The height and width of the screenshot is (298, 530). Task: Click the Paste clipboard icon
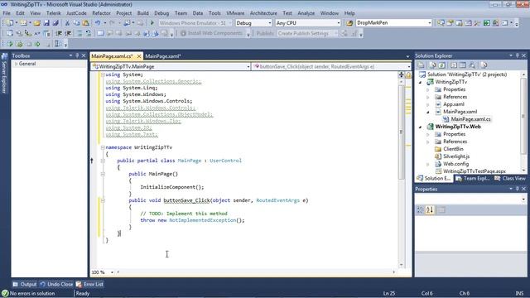tap(86, 23)
